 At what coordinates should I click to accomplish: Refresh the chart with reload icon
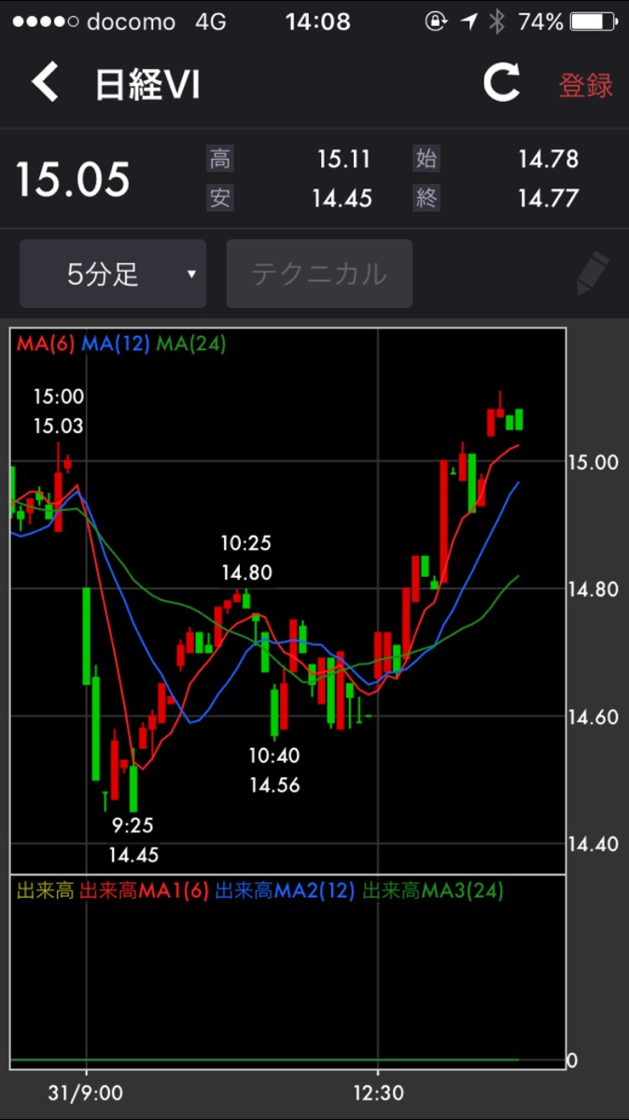point(501,83)
